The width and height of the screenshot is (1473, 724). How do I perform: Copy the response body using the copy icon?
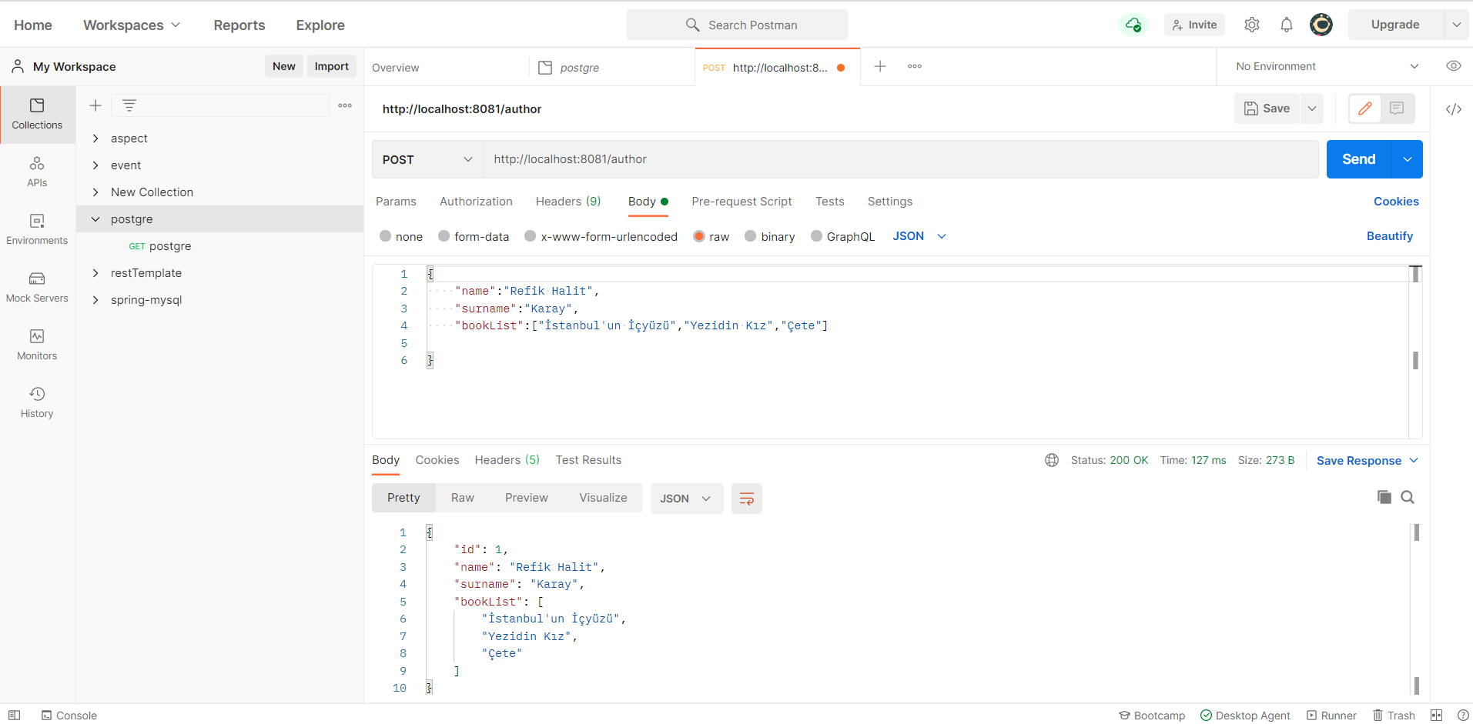tap(1384, 497)
